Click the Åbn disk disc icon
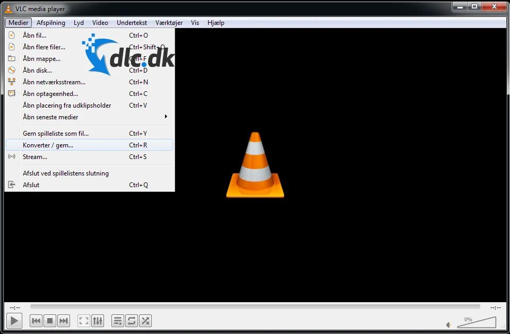 pos(12,70)
